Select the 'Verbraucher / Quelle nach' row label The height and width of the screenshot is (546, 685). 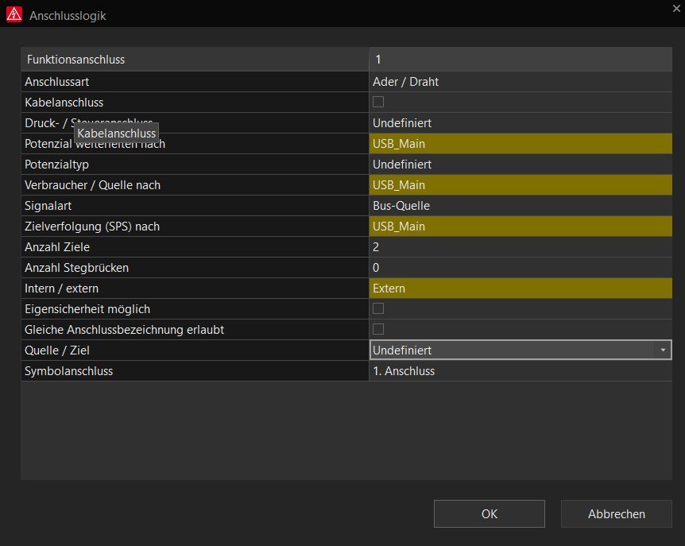(195, 184)
